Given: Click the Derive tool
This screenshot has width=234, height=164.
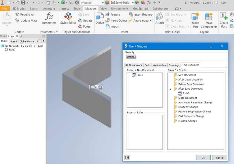Looking at the screenshot, I should click(100, 19).
